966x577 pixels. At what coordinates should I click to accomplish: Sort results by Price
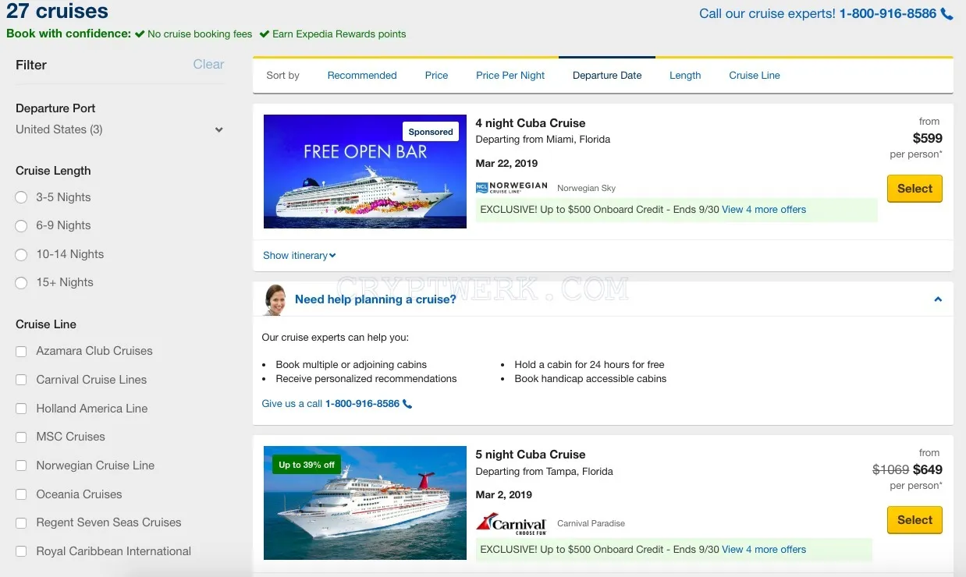point(437,76)
